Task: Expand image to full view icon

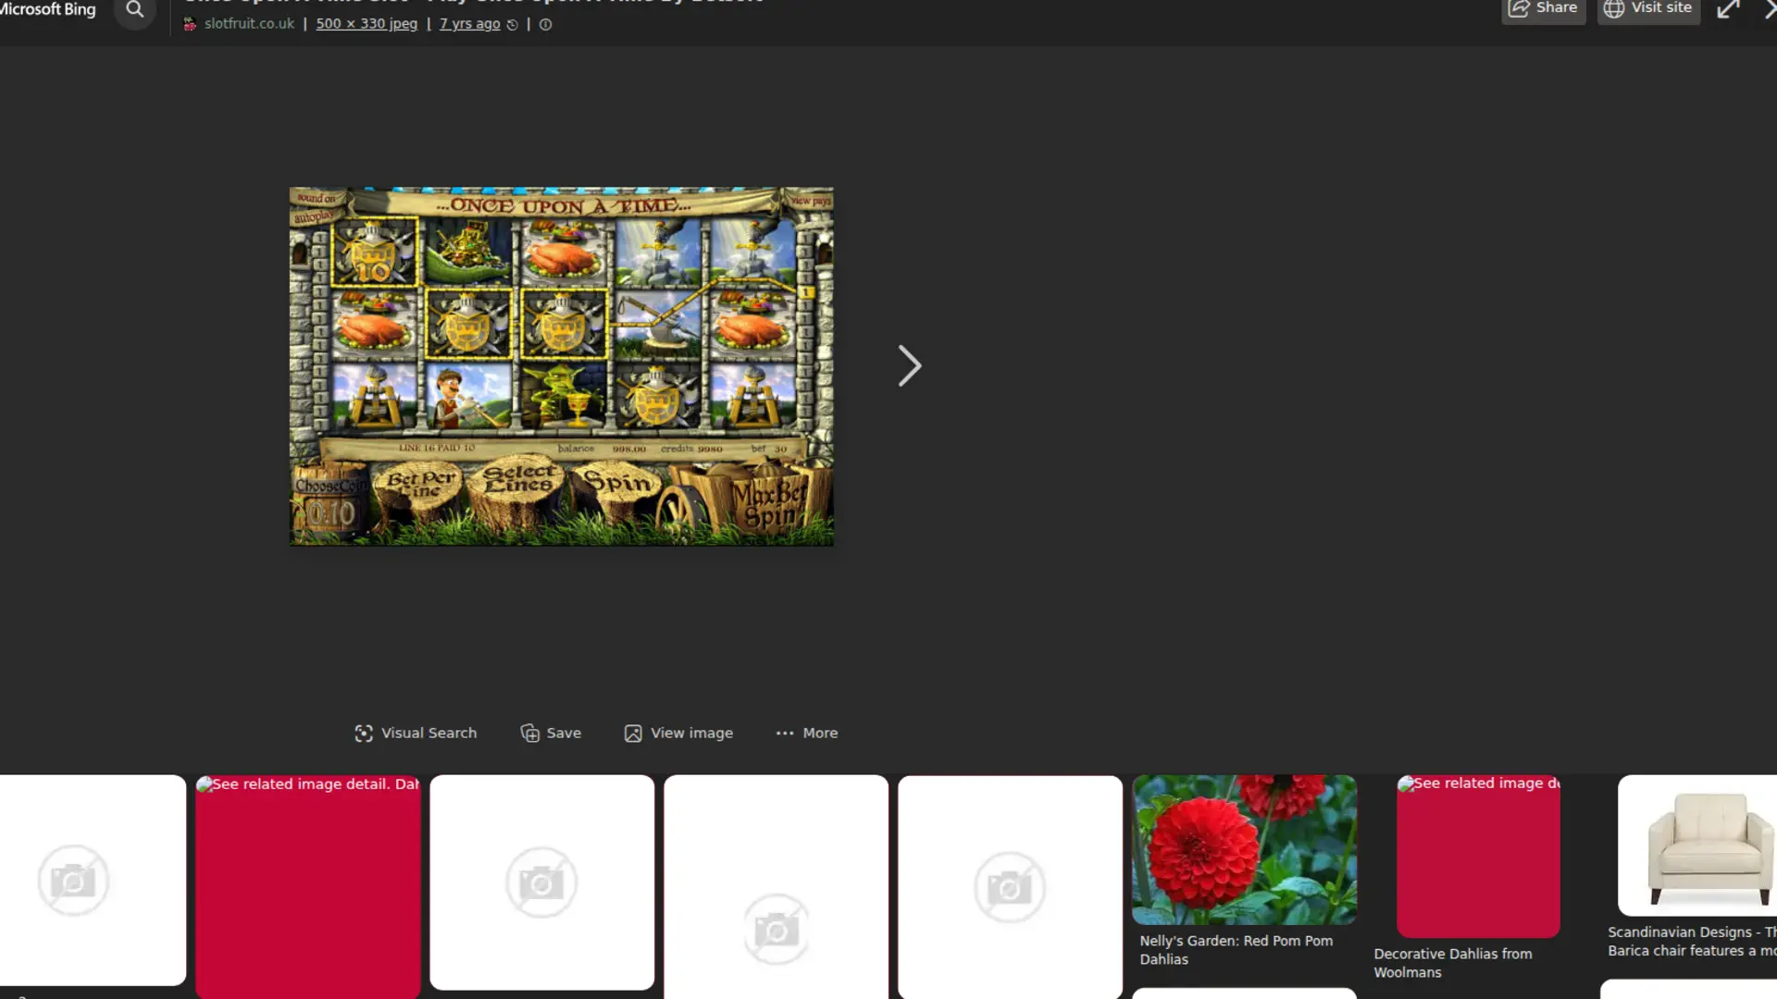Action: tap(1727, 10)
